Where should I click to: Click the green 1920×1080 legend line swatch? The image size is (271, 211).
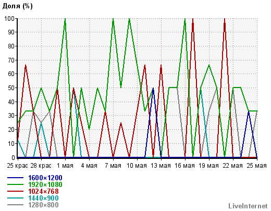(15, 184)
